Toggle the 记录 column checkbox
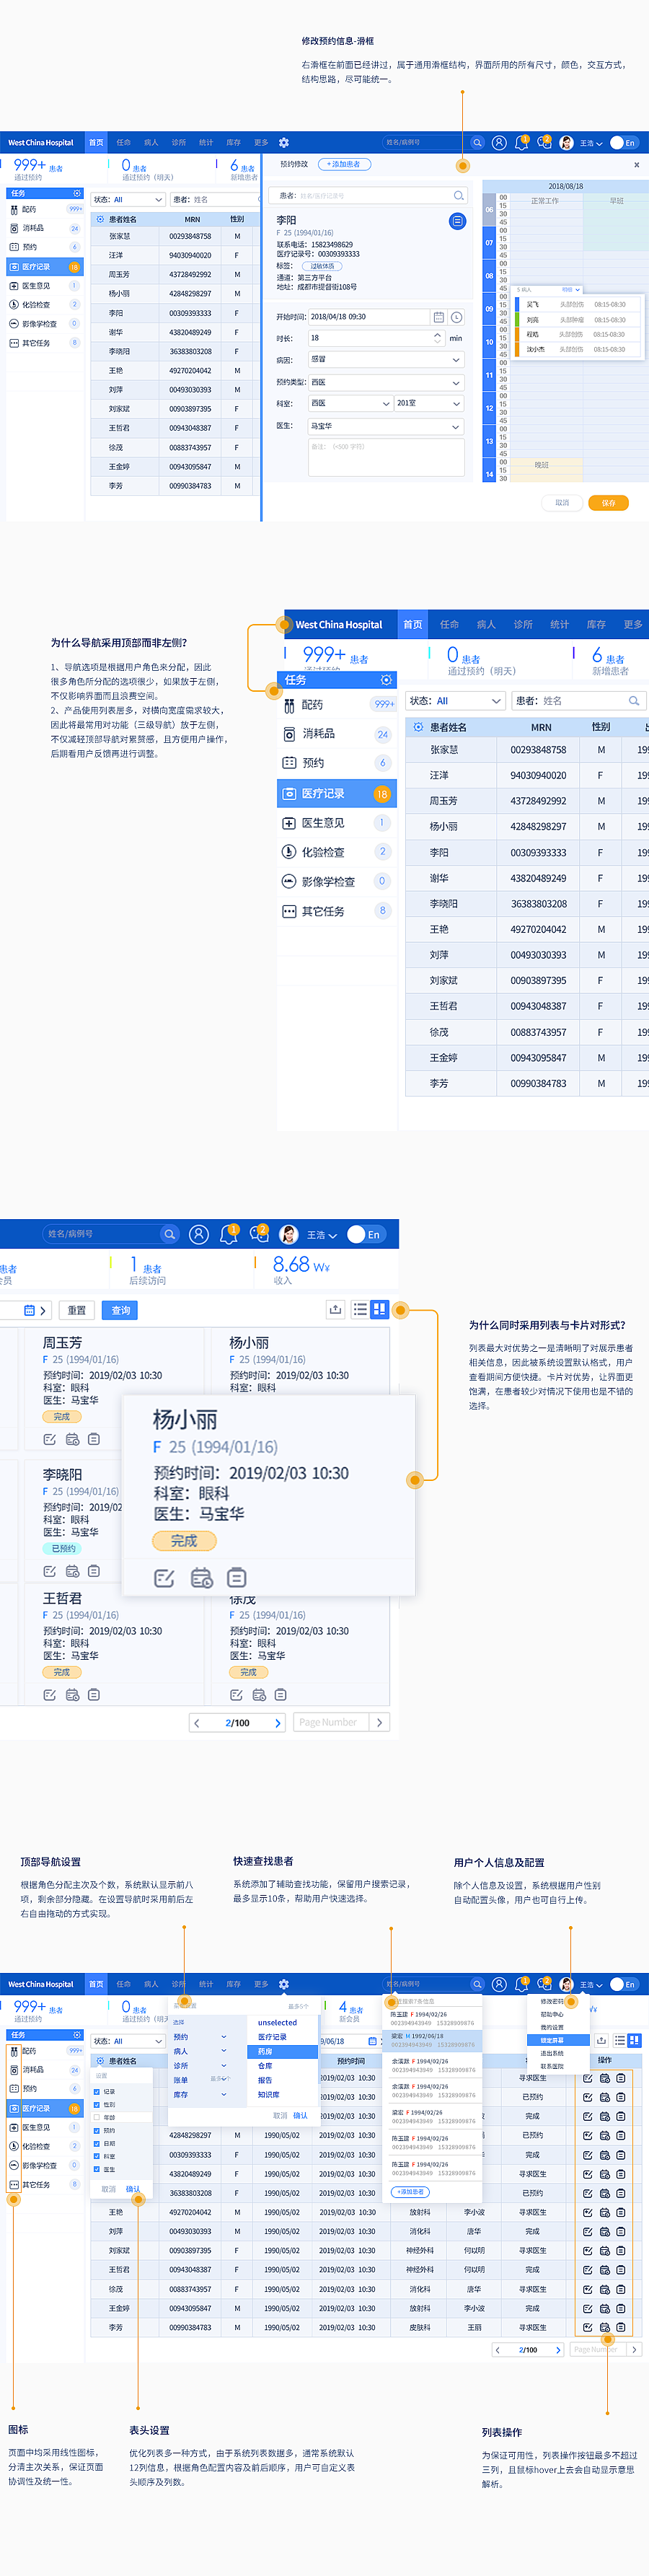The image size is (649, 2576). (97, 2092)
